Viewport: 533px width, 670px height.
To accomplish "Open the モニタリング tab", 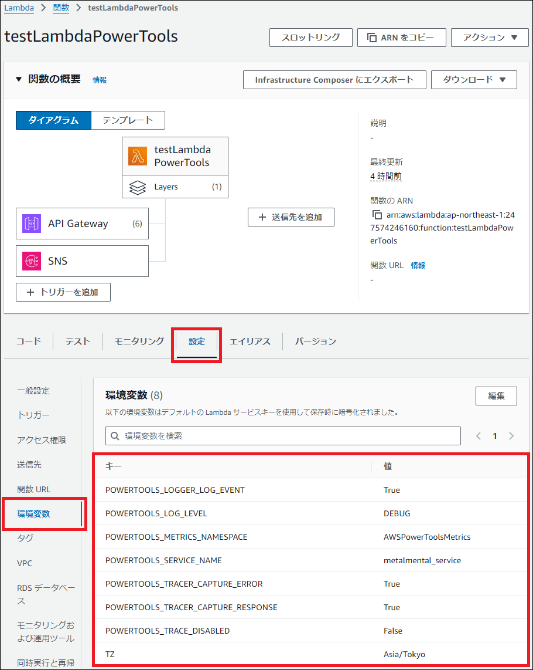I will pyautogui.click(x=139, y=341).
